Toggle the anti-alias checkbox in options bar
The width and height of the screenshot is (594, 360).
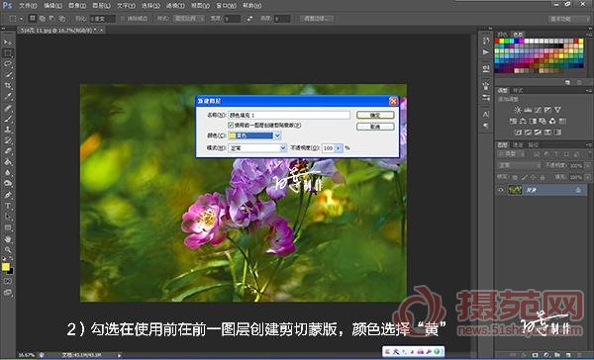pyautogui.click(x=123, y=19)
